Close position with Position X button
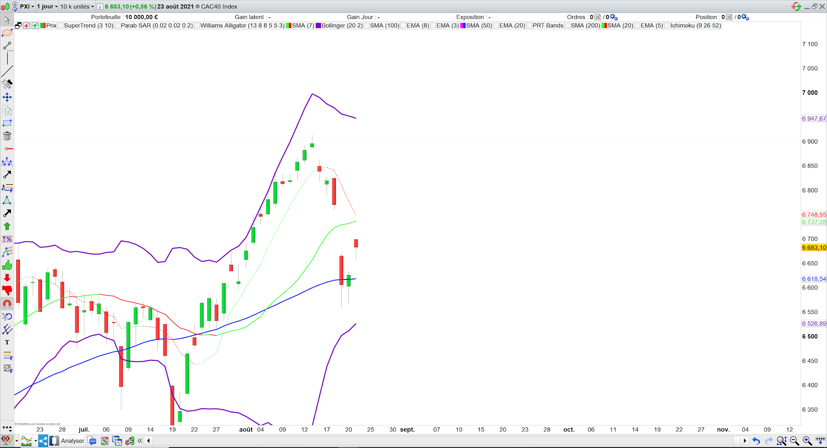This screenshot has height=448, width=827. tap(729, 17)
